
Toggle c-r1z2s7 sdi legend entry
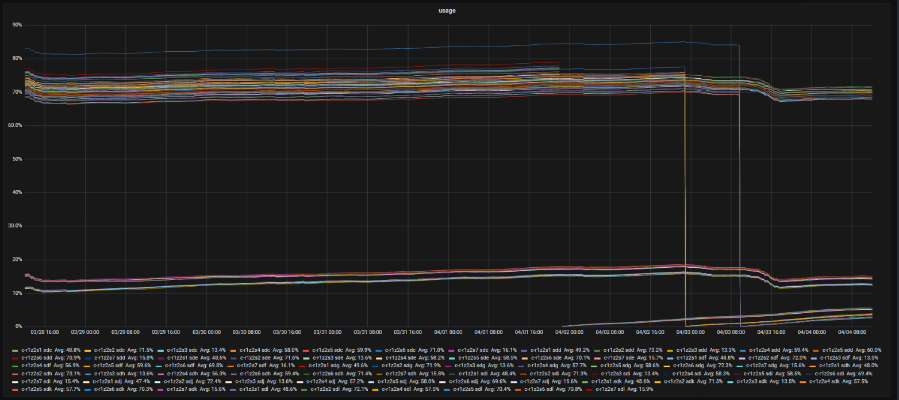[35, 381]
